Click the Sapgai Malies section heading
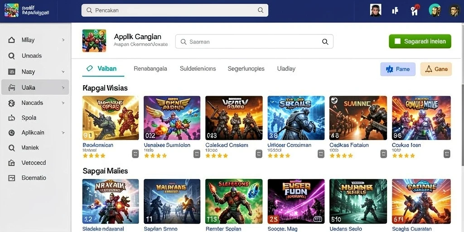 click(x=105, y=171)
